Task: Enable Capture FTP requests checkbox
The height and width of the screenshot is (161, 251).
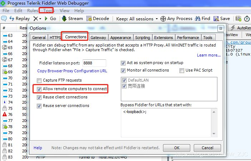Action: 39,80
